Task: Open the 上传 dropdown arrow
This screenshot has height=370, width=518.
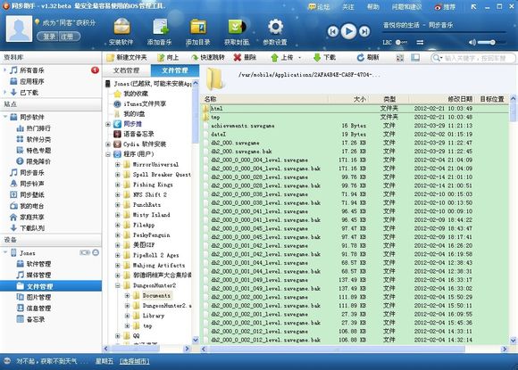Action: (299, 58)
